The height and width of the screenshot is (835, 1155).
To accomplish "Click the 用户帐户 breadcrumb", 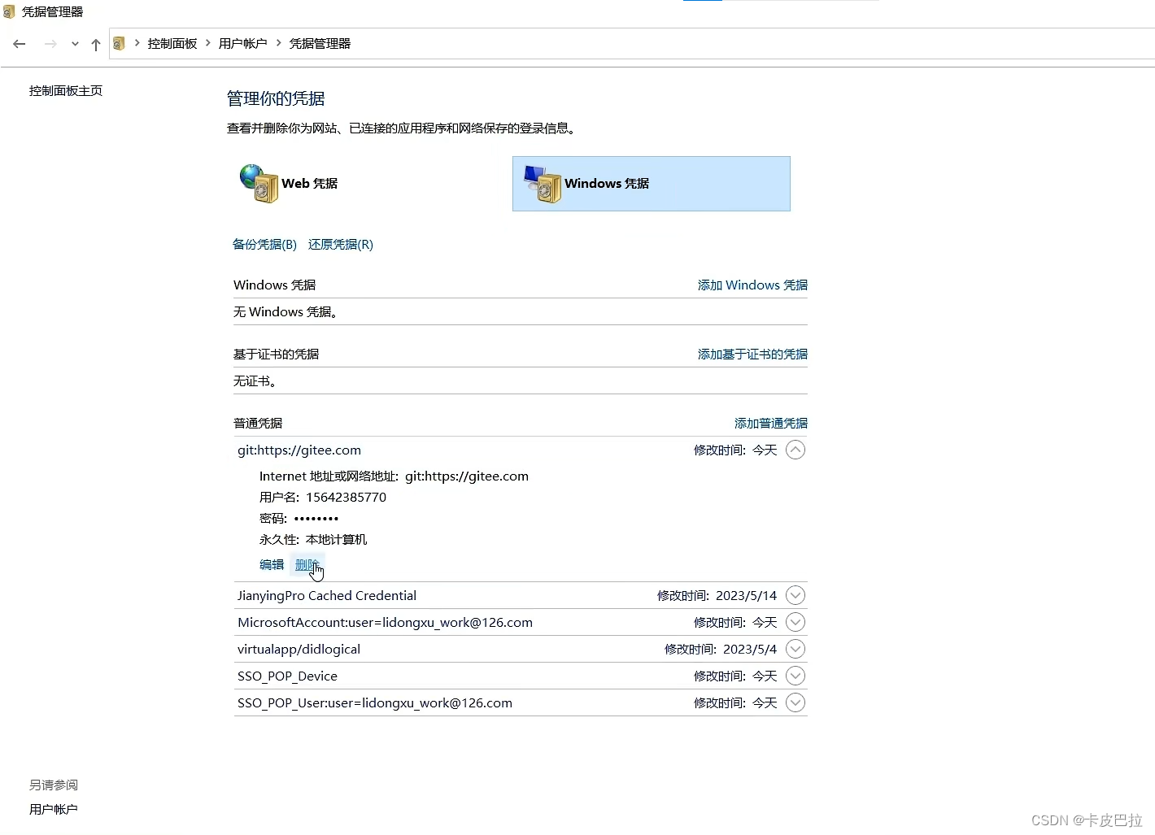I will point(243,44).
